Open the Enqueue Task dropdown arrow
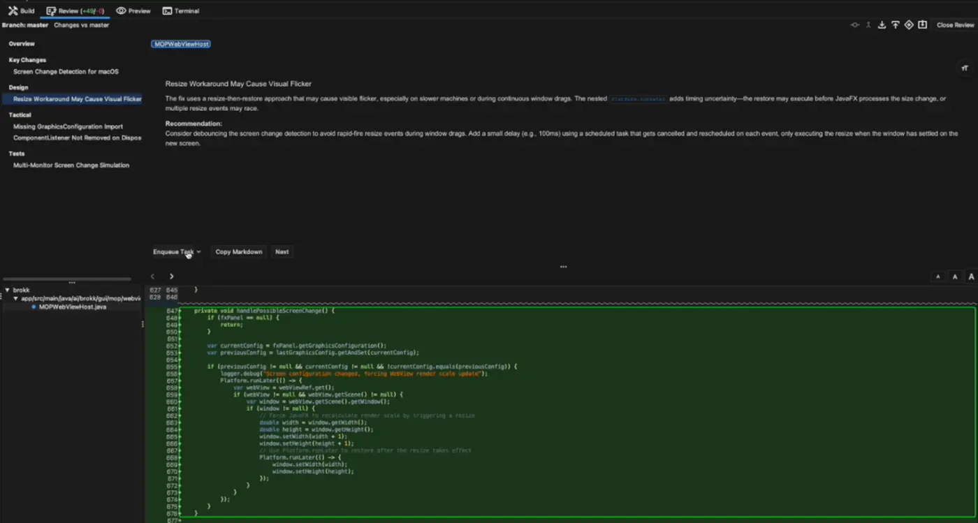 click(x=199, y=252)
